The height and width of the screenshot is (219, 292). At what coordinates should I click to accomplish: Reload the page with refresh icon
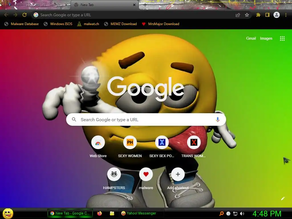pyautogui.click(x=25, y=15)
